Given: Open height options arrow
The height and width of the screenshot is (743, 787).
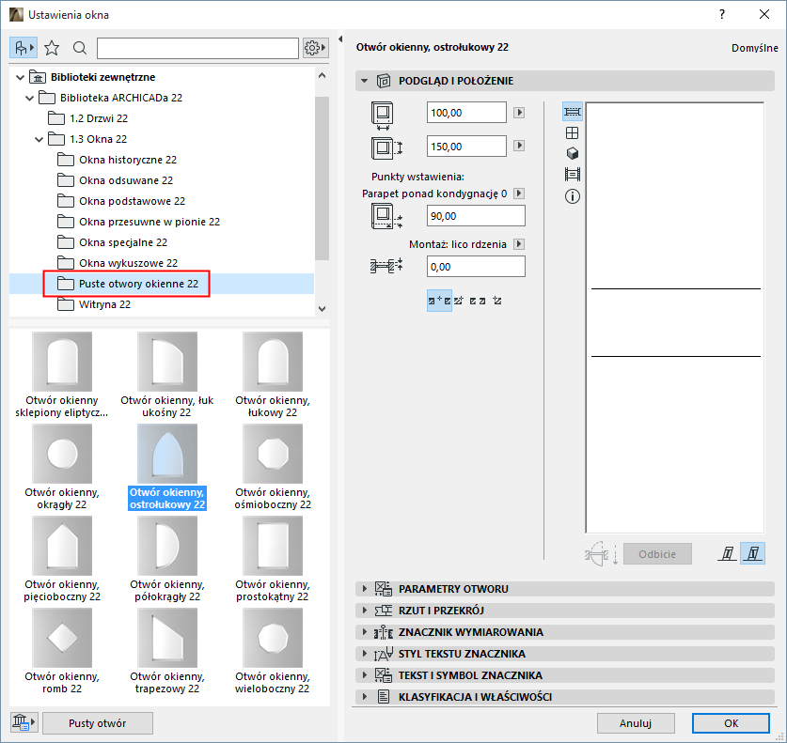Looking at the screenshot, I should 519,146.
